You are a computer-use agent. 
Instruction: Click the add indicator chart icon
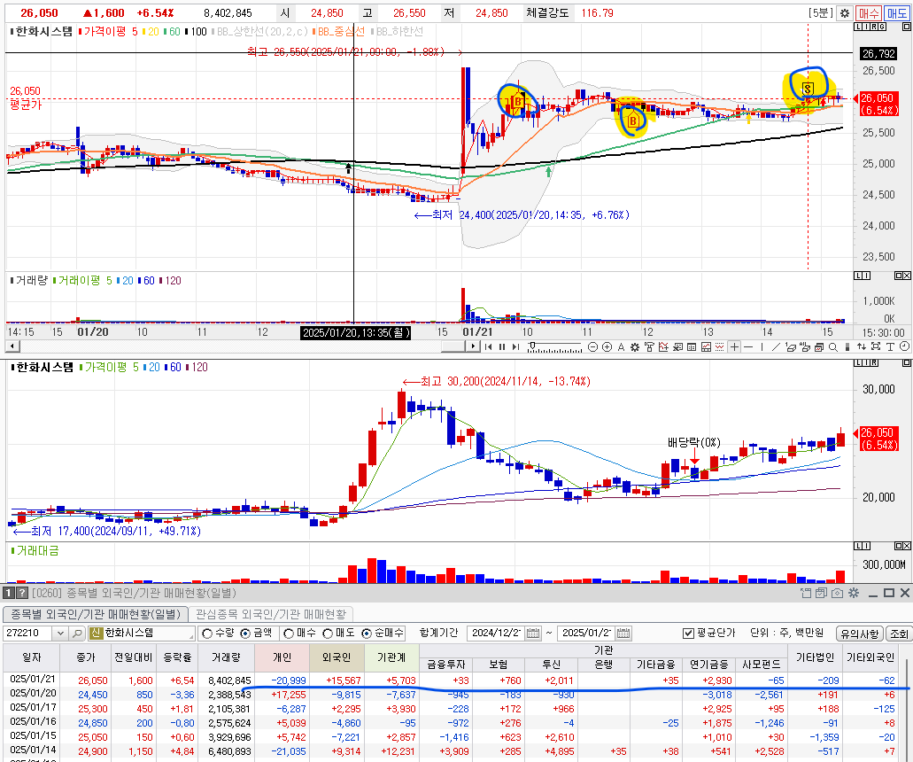(663, 347)
